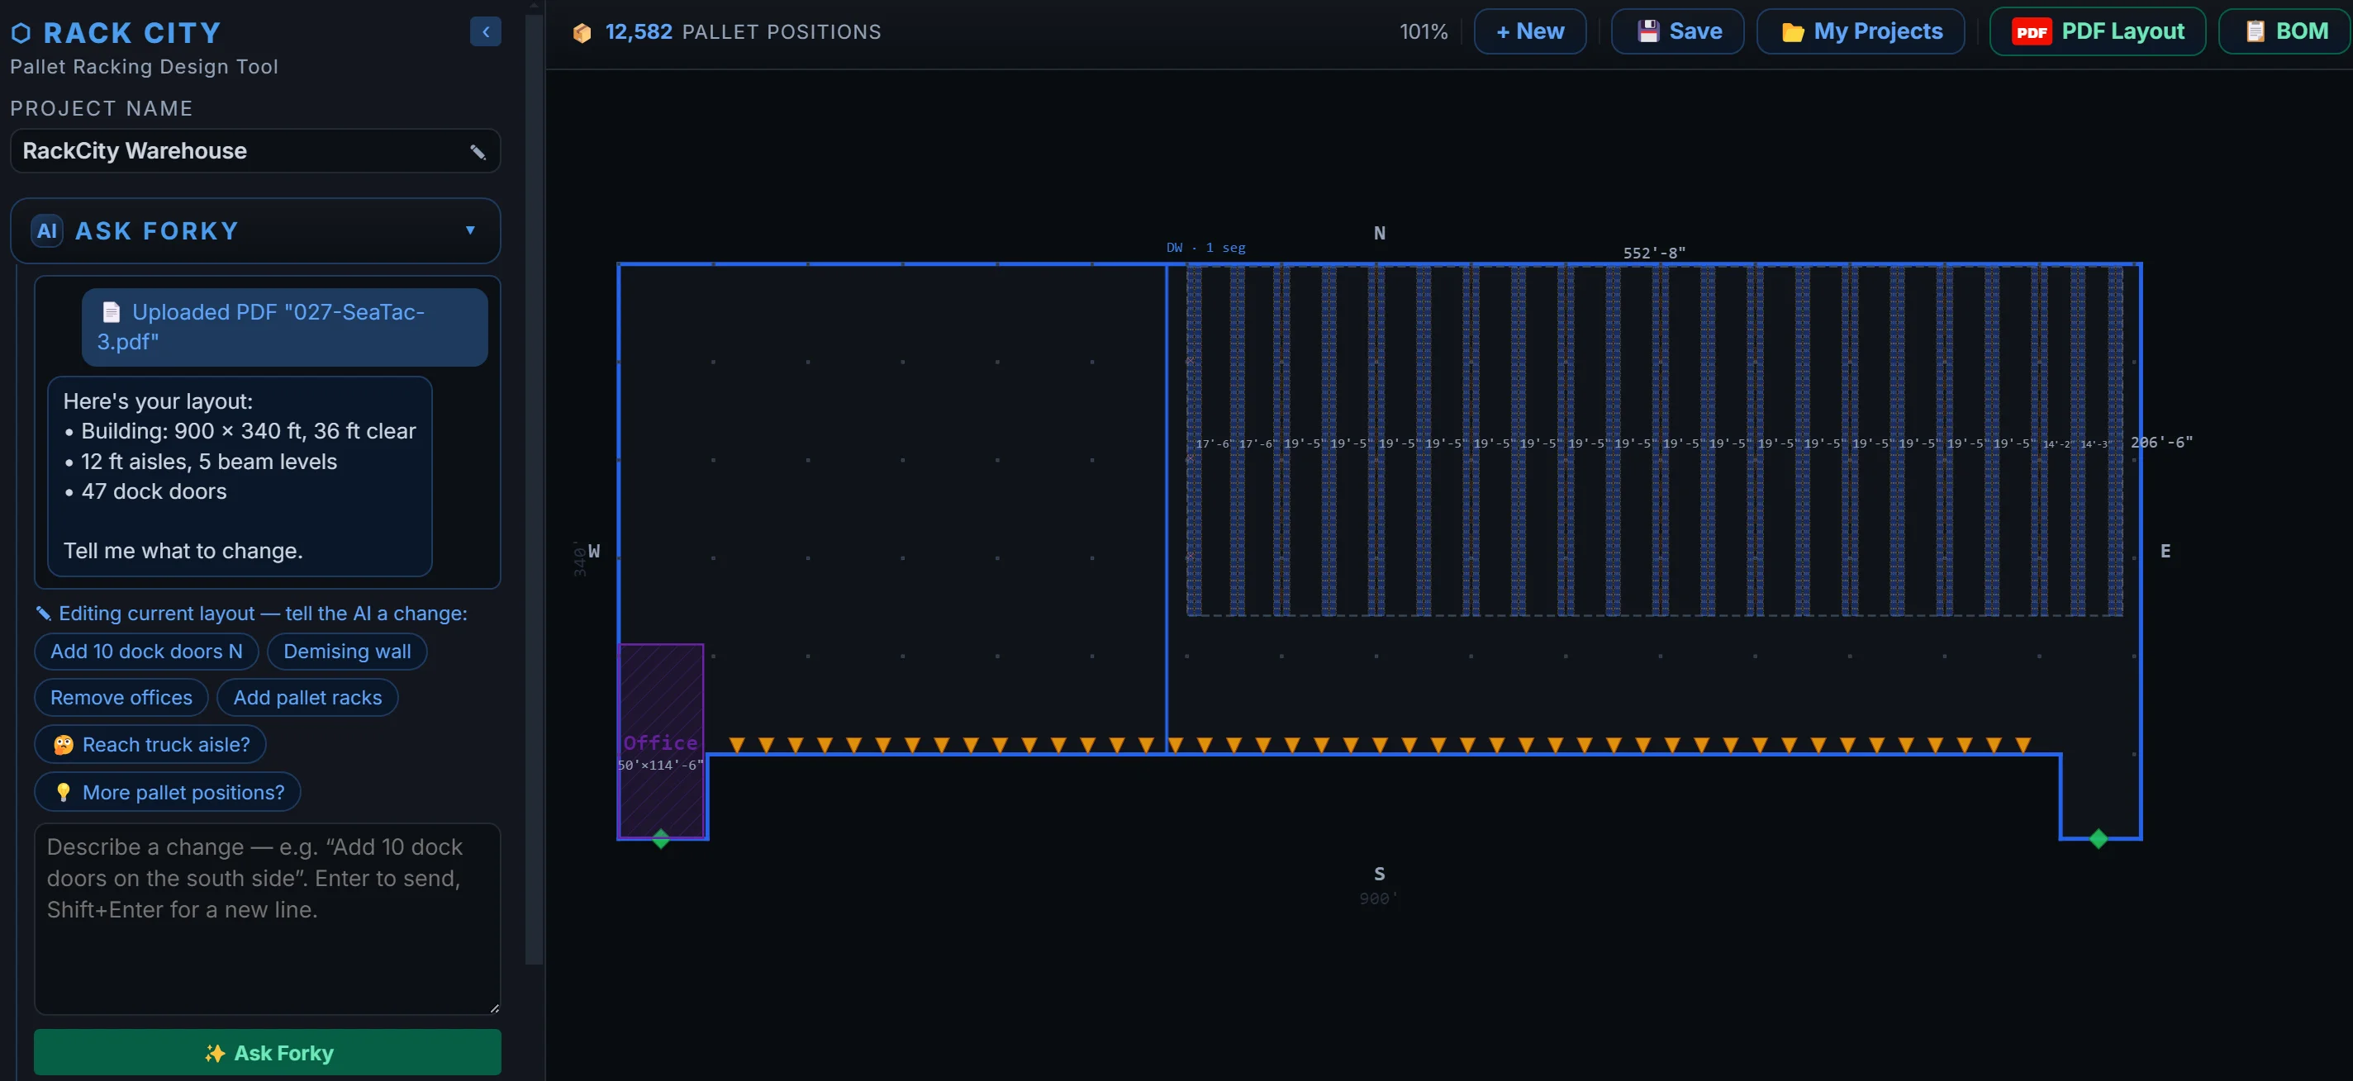Image resolution: width=2353 pixels, height=1081 pixels.
Task: Click the green diamond at southeast corner
Action: coord(2099,838)
